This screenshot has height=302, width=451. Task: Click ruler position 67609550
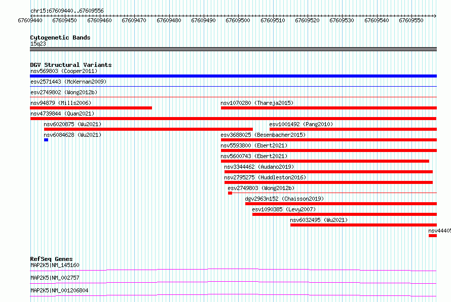click(x=411, y=20)
